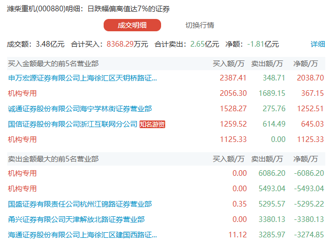Switch to the 切换行情 tab
Viewport: 335px width, 244px height.
[x=200, y=25]
